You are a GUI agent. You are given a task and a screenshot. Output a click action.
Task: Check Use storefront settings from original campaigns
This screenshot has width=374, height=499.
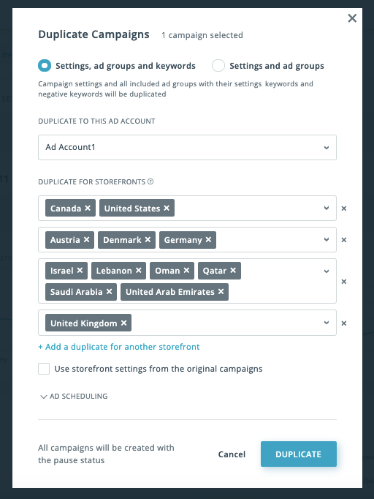point(44,369)
